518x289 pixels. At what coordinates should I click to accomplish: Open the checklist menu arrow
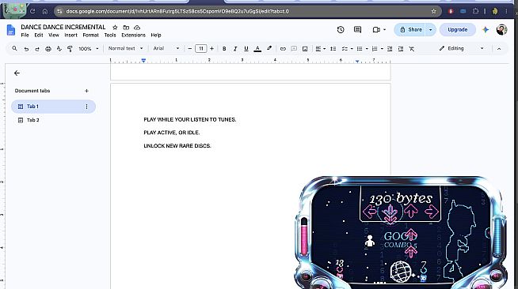click(352, 49)
